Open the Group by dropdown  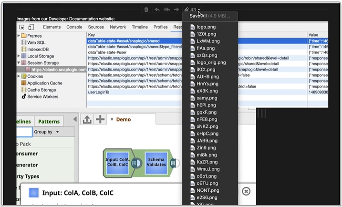[x=47, y=132]
